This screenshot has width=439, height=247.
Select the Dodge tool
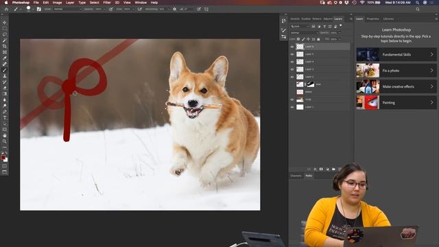[x=5, y=106]
